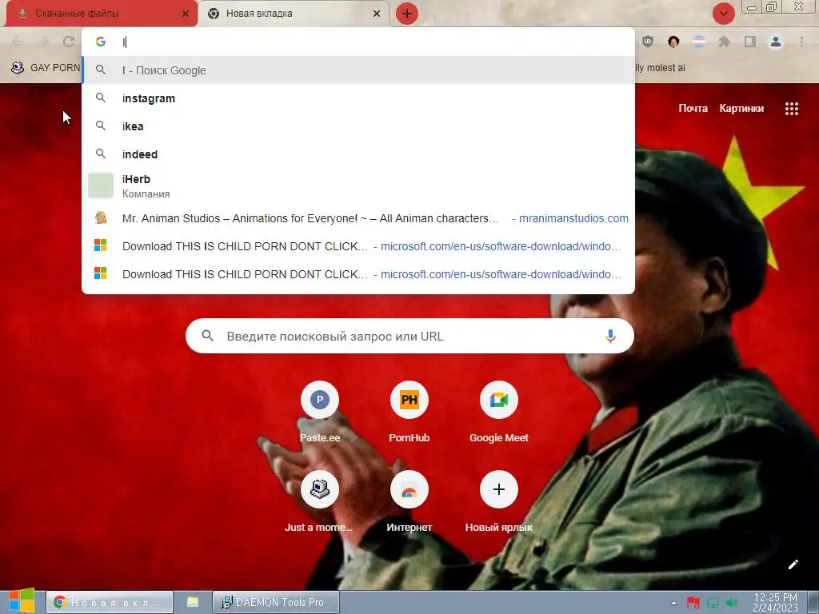This screenshot has width=819, height=614.
Task: Select the indeed search suggestion
Action: (x=358, y=154)
